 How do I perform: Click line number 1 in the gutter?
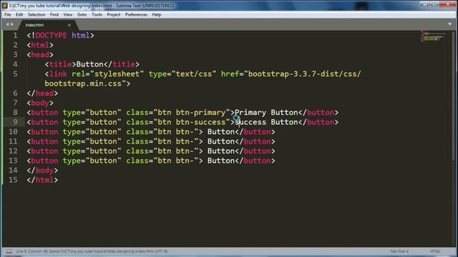click(15, 36)
